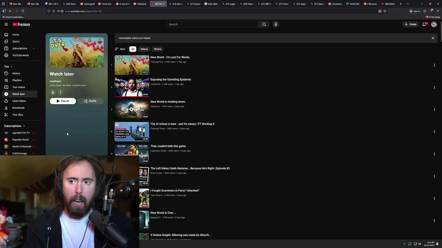Open the notifications bell
442x248 pixels.
[x=424, y=24]
